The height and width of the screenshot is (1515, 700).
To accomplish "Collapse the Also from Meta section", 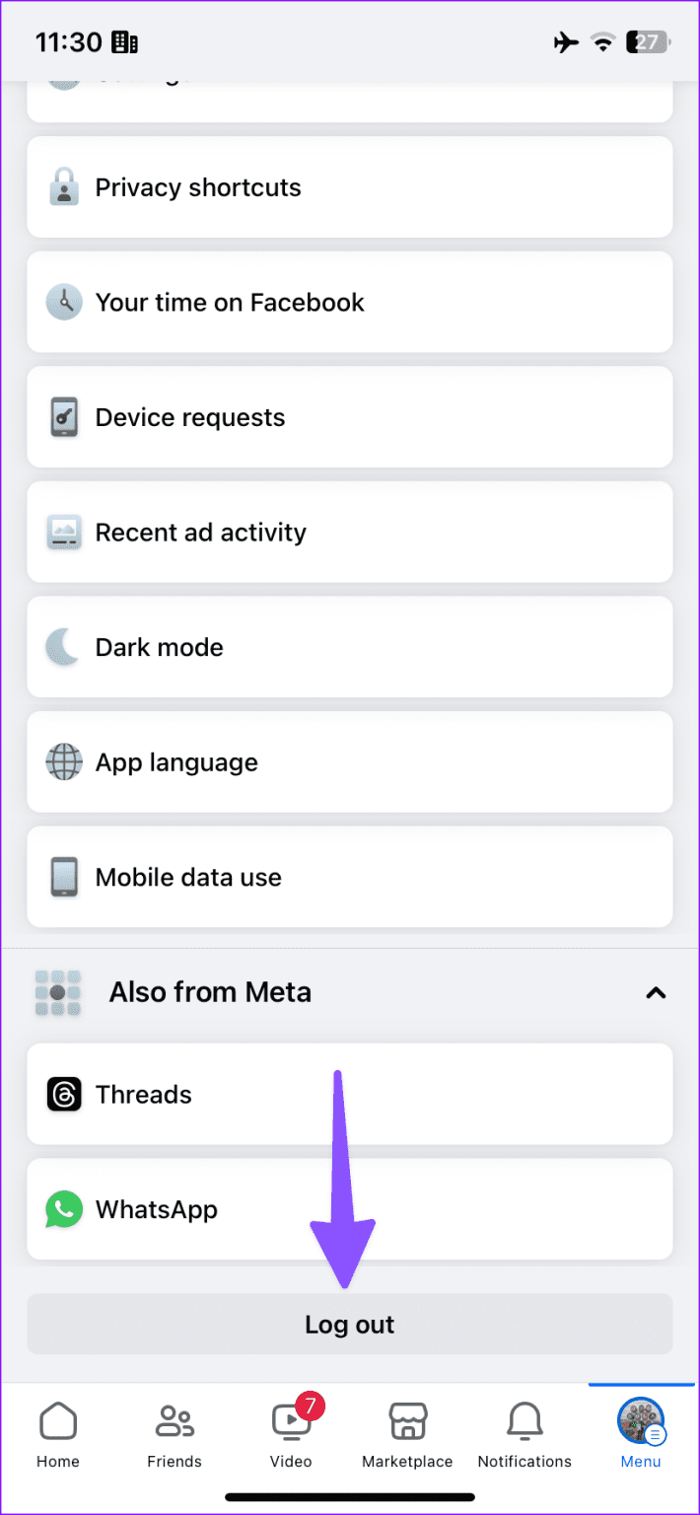I will pos(656,993).
